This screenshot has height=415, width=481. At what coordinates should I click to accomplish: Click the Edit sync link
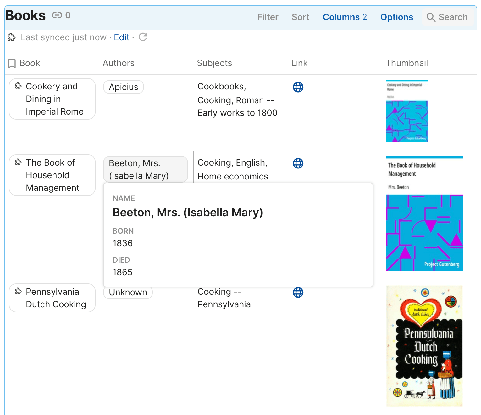[x=122, y=37]
